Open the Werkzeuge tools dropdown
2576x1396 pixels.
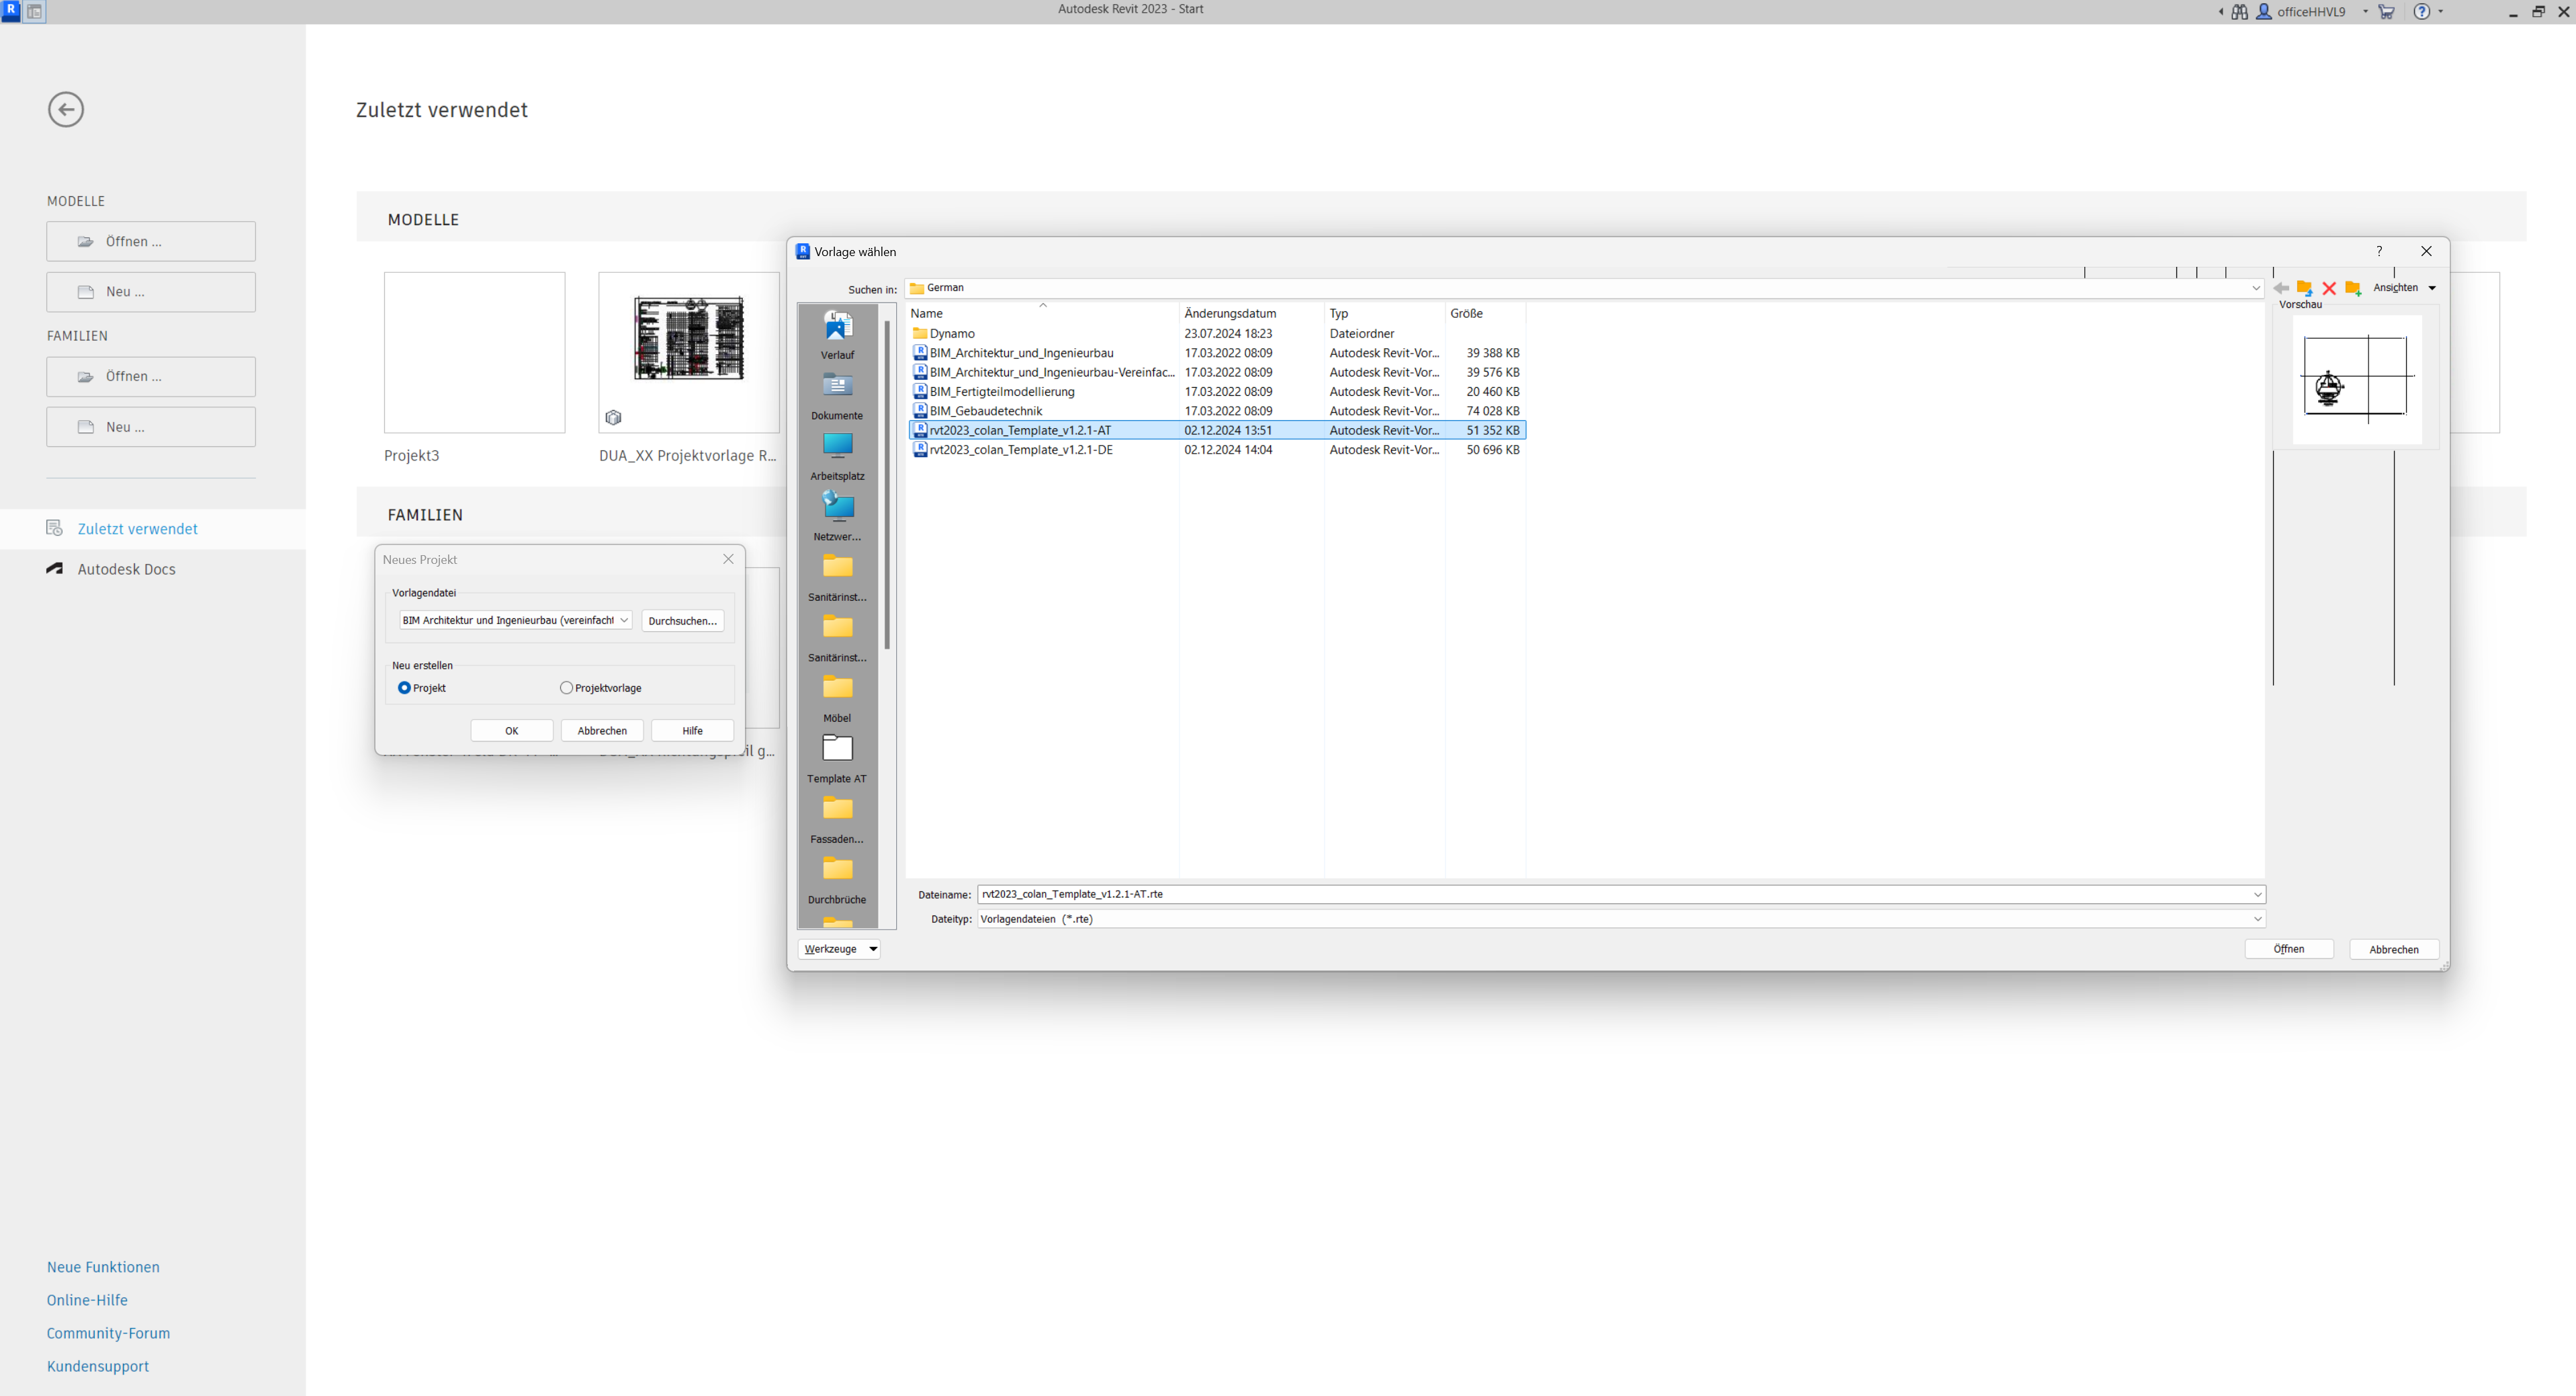839,948
